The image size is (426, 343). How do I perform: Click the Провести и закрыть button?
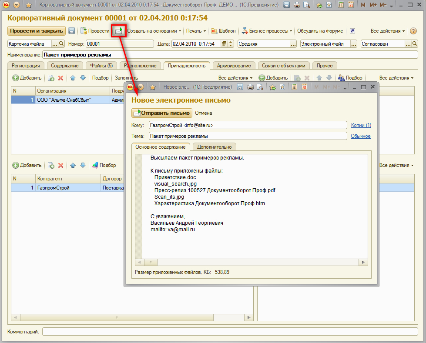(37, 31)
